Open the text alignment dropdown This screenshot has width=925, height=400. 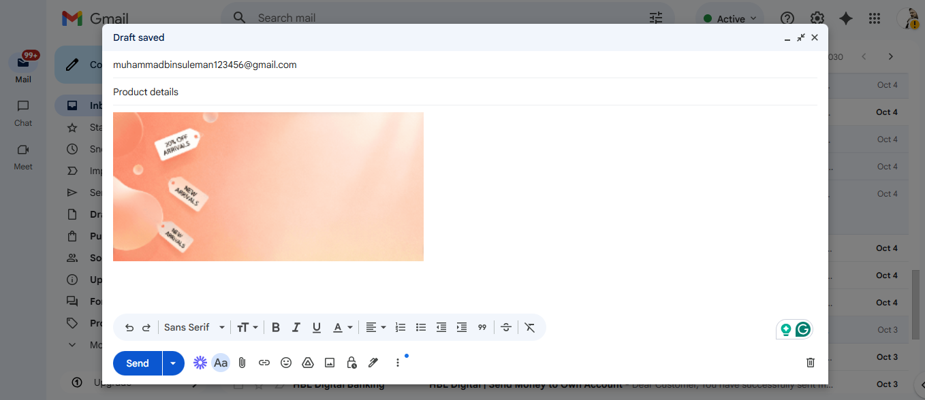(x=375, y=327)
